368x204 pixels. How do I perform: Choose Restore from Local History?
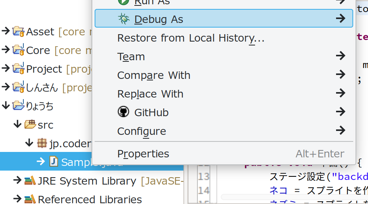[191, 38]
